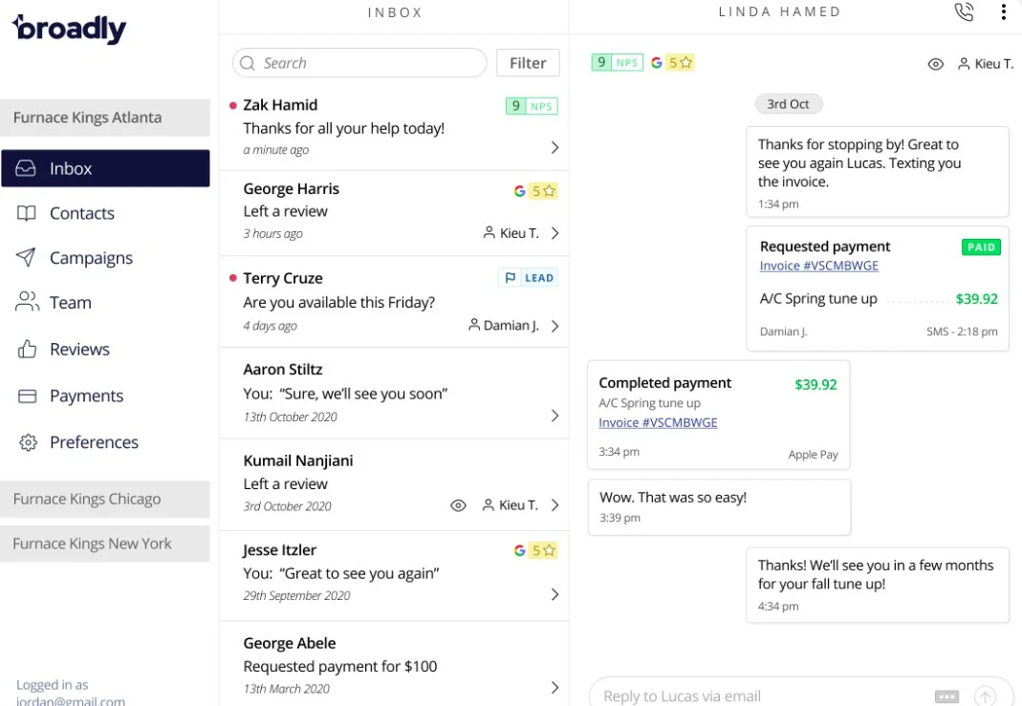Click Google 5-star badge on George Harris
This screenshot has width=1022, height=706.
click(x=535, y=191)
